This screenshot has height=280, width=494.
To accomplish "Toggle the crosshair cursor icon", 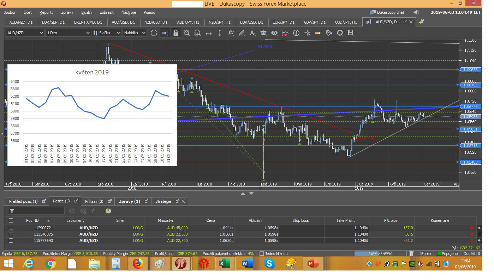I will [x=307, y=33].
